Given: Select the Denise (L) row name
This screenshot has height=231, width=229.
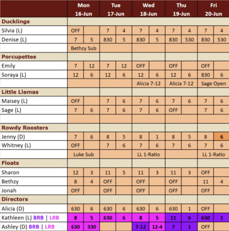Looking at the screenshot, I should (14, 40).
